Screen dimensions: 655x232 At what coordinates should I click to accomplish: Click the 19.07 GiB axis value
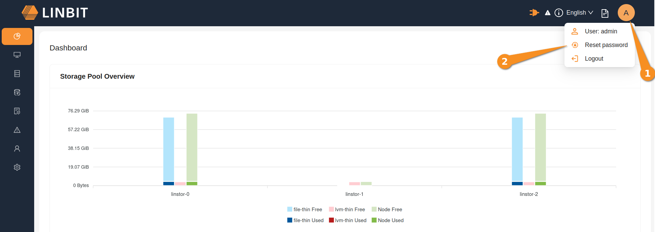[x=78, y=167]
